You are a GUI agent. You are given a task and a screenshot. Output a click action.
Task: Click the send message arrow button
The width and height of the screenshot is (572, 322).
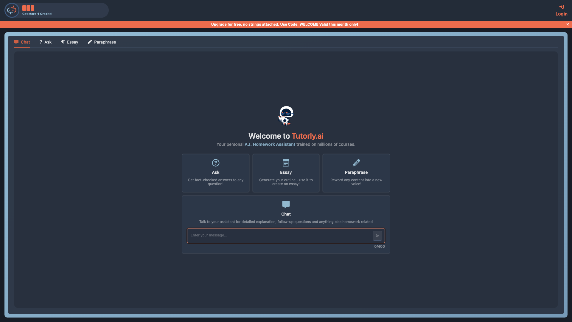[x=377, y=236]
